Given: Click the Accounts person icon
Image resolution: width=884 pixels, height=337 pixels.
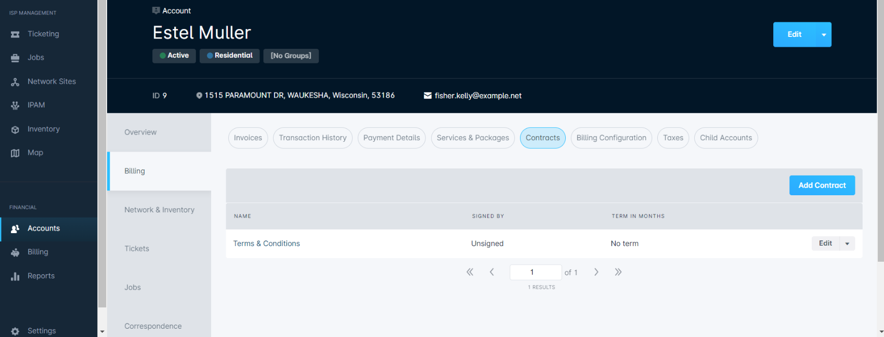Looking at the screenshot, I should pos(15,228).
